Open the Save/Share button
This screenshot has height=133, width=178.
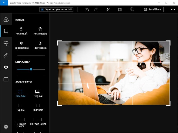[x=153, y=9]
